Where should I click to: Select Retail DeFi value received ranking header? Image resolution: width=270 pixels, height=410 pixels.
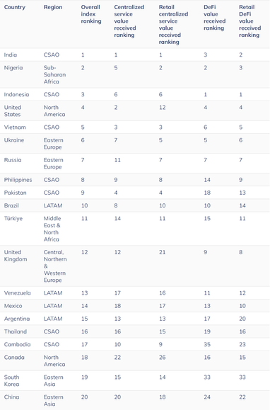[250, 21]
